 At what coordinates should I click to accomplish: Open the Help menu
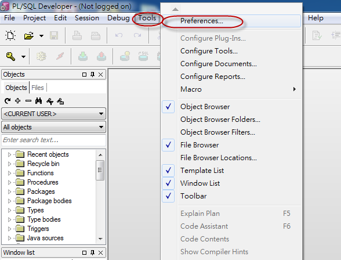315,18
